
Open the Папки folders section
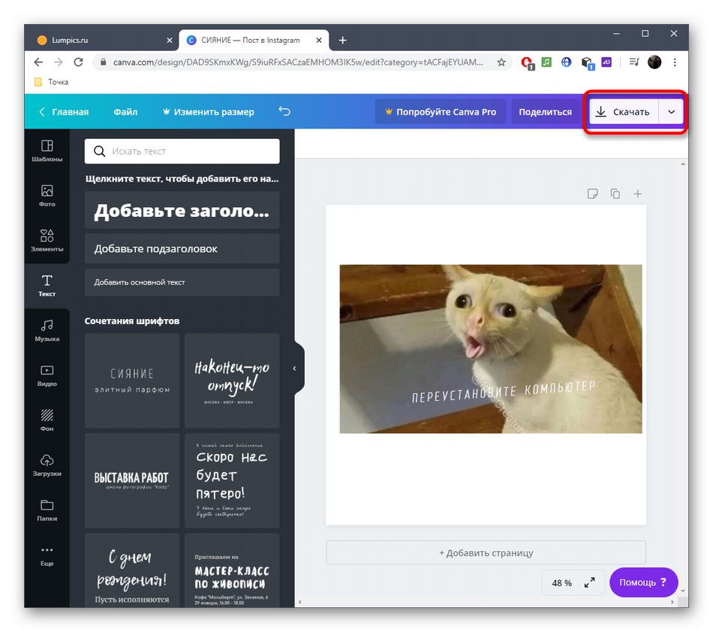pyautogui.click(x=47, y=510)
